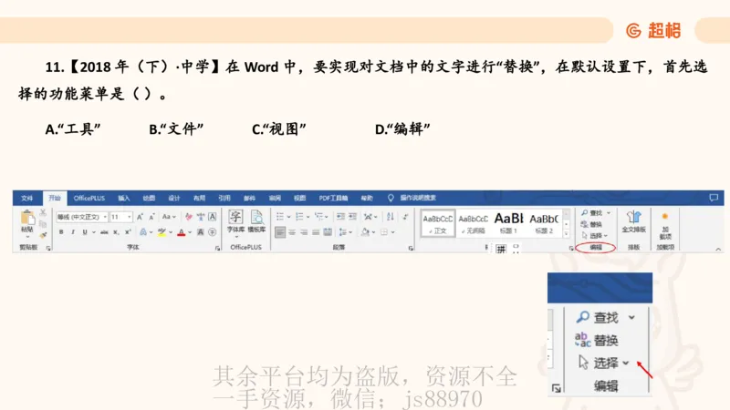Image resolution: width=730 pixels, height=410 pixels.
Task: Click the Increase Indent icon
Action: (x=352, y=217)
